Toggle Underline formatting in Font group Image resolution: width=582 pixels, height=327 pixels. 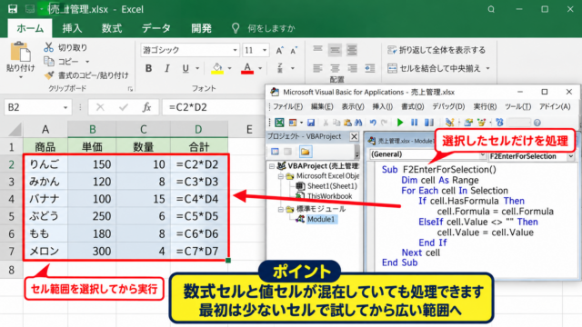[x=186, y=68]
